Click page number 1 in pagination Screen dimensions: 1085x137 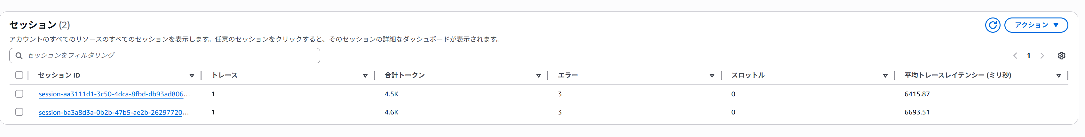1029,56
